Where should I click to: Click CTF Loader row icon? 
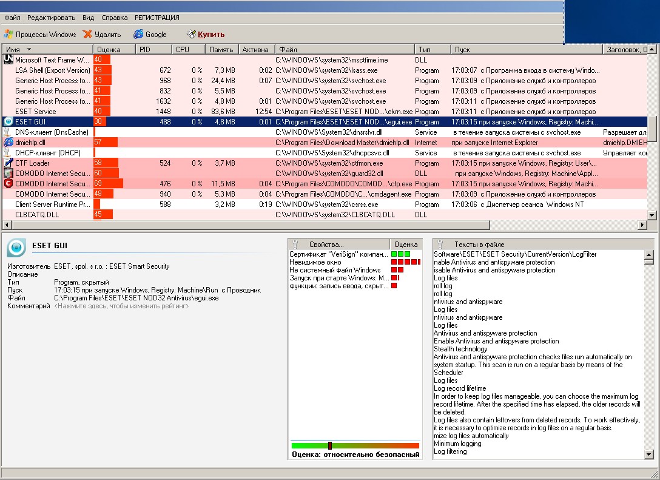(8, 163)
